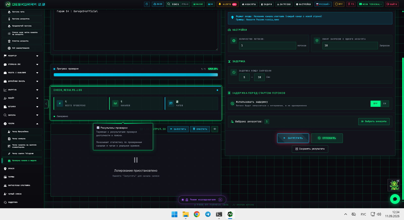The image size is (404, 220).
Task: Open Прокси section in sidebar
Action: [22, 169]
